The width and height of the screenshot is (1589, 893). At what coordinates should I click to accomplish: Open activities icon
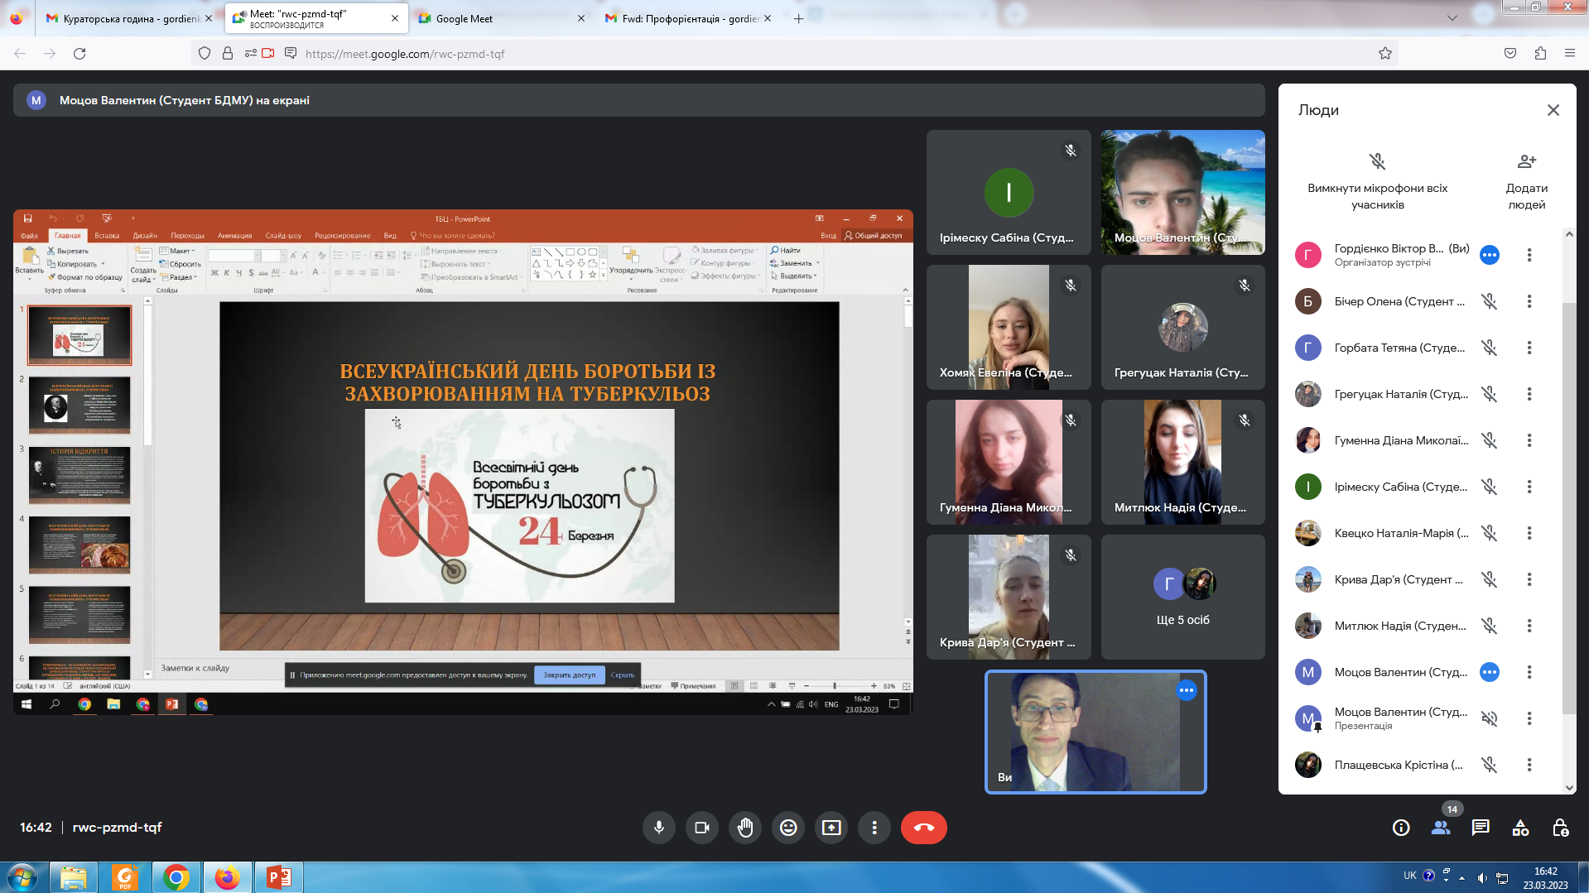click(x=1520, y=828)
